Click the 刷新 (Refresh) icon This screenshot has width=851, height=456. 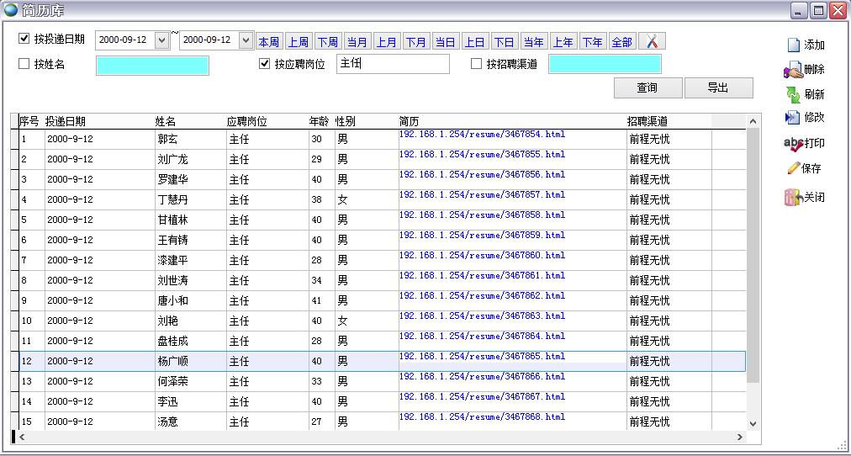click(x=793, y=94)
